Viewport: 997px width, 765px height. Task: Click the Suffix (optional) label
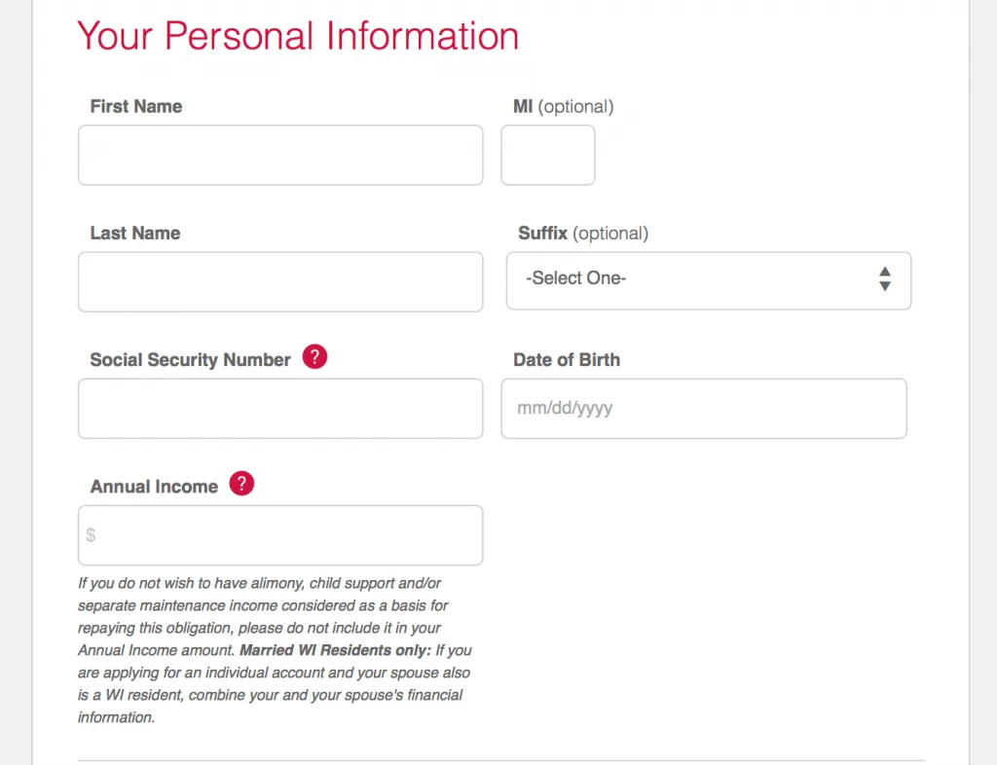pos(583,234)
